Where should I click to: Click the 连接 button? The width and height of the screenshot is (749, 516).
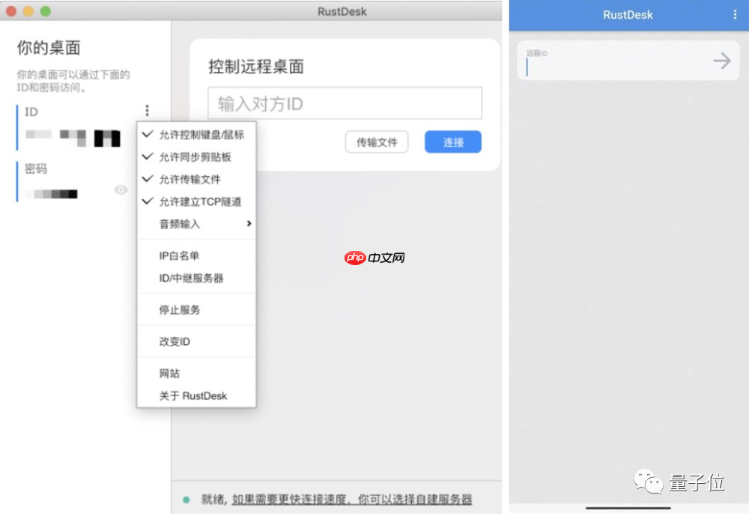click(x=452, y=142)
